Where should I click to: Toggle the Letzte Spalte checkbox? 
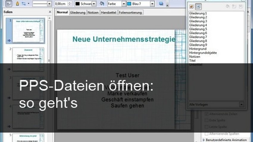(206, 127)
